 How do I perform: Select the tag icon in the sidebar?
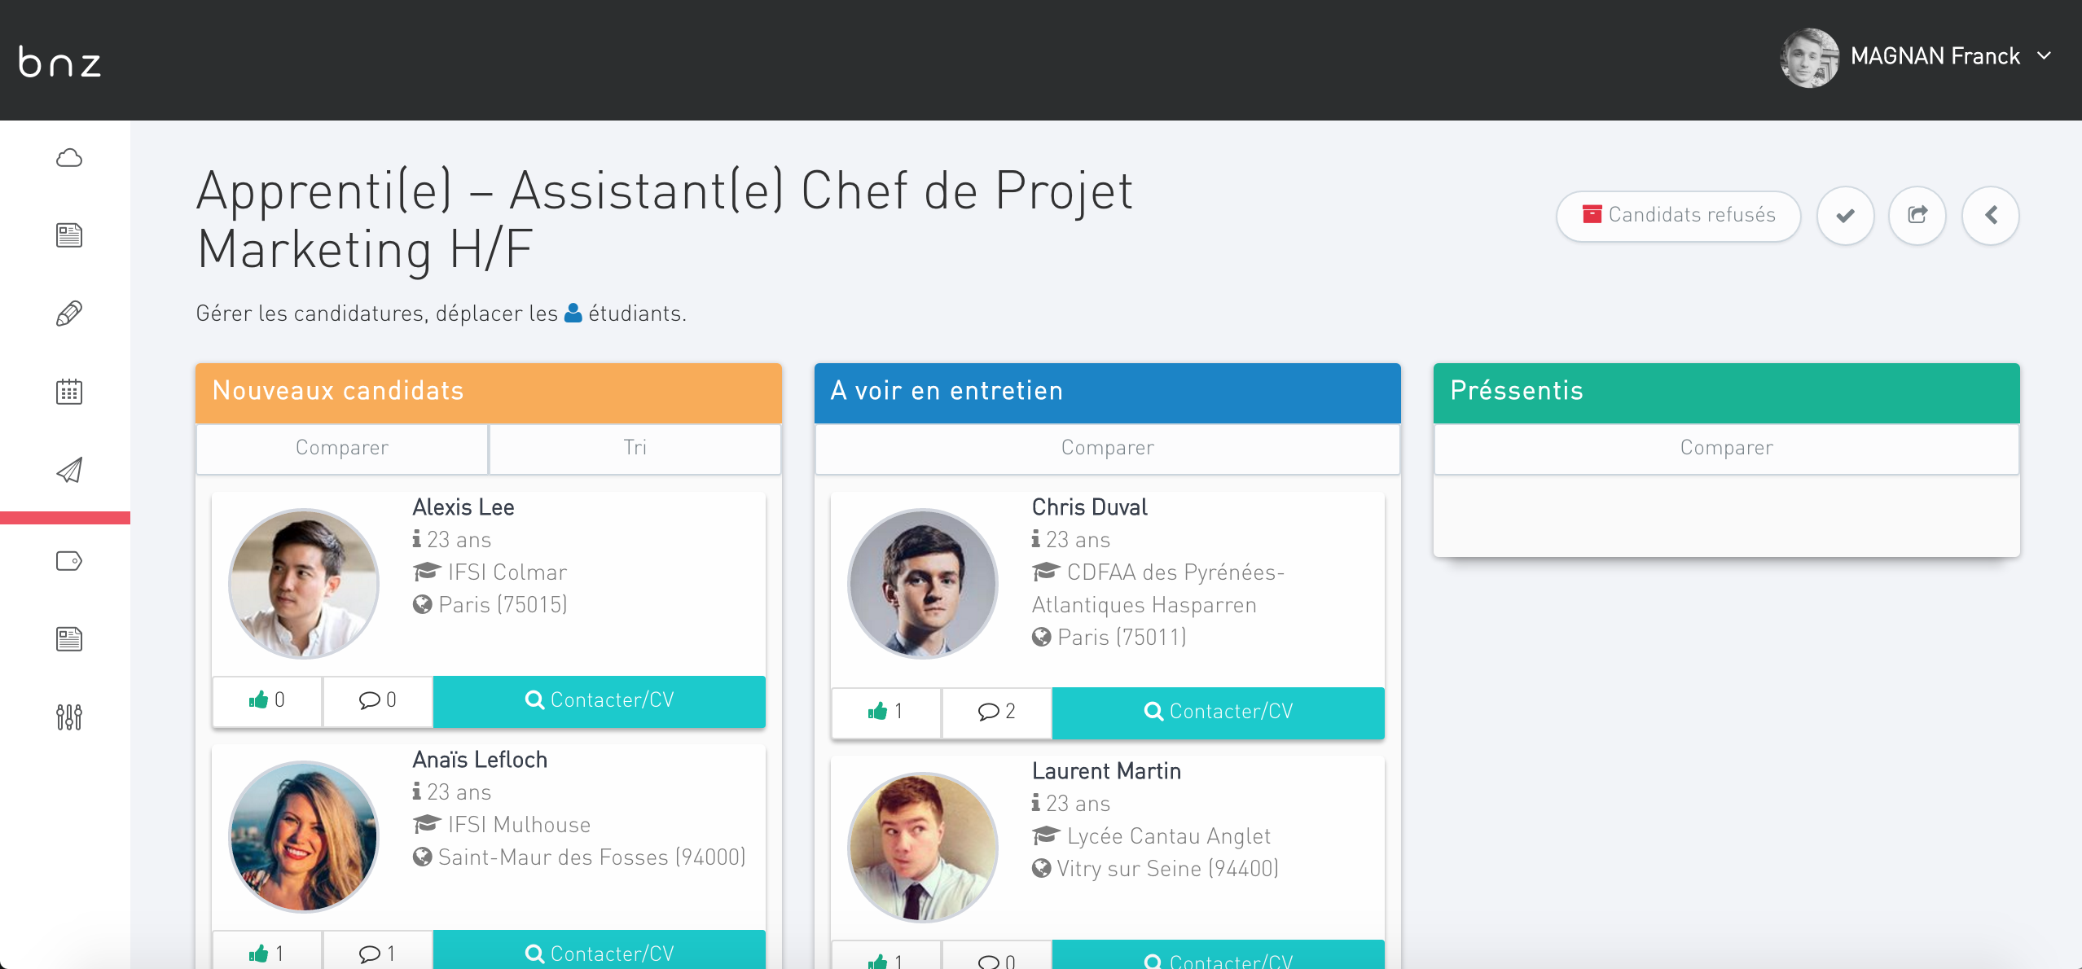point(69,561)
